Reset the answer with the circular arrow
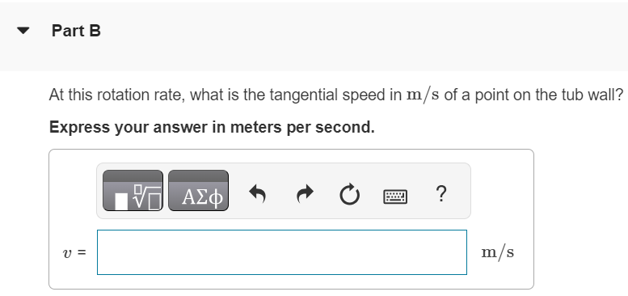This screenshot has height=296, width=628. pyautogui.click(x=350, y=195)
